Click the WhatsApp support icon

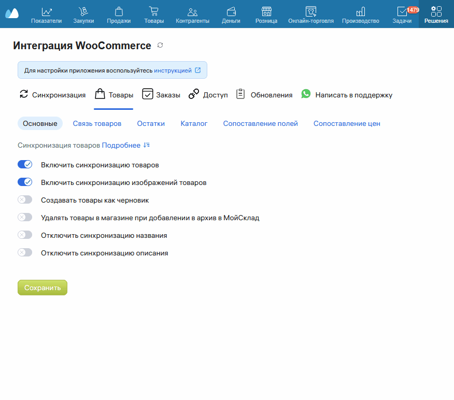(x=306, y=94)
